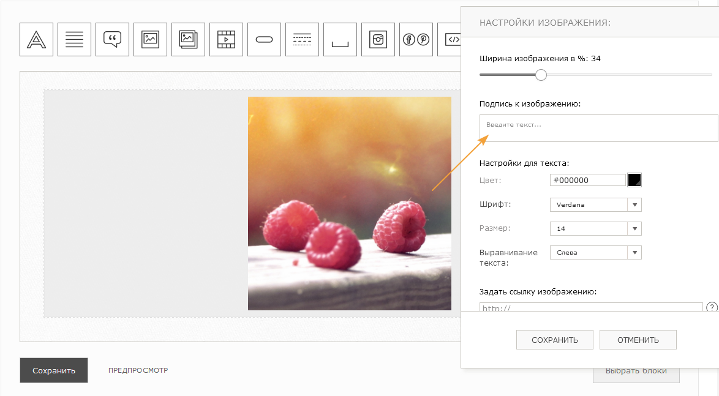This screenshot has height=396, width=719.
Task: Open the text alignment dropdown showing Слева
Action: pos(596,253)
